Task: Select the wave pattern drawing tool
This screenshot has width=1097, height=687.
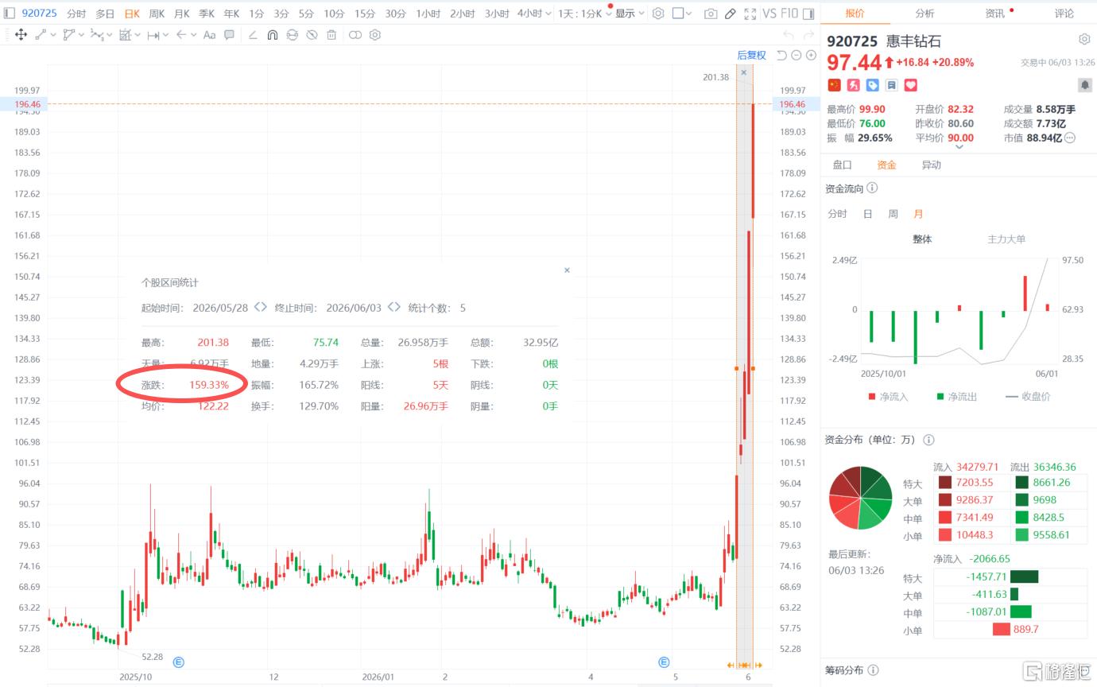Action: (97, 35)
